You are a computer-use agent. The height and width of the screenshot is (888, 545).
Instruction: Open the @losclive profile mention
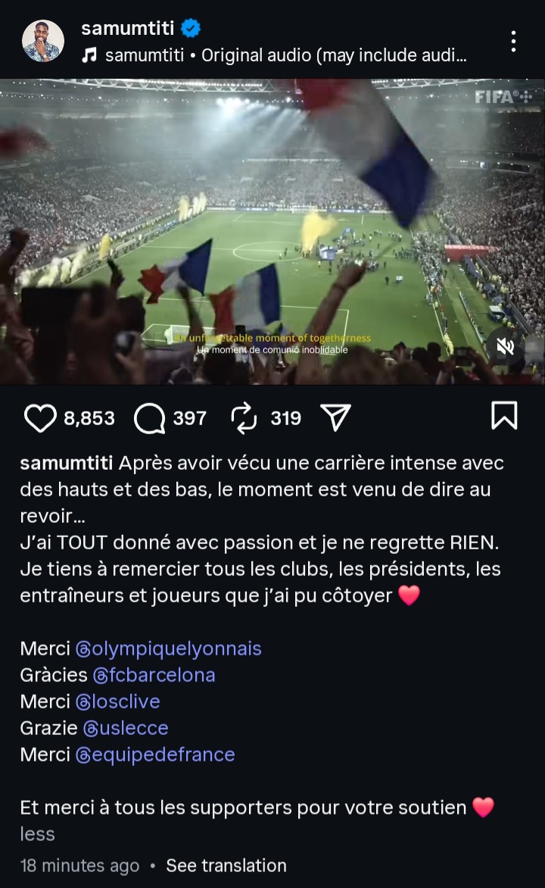(117, 702)
